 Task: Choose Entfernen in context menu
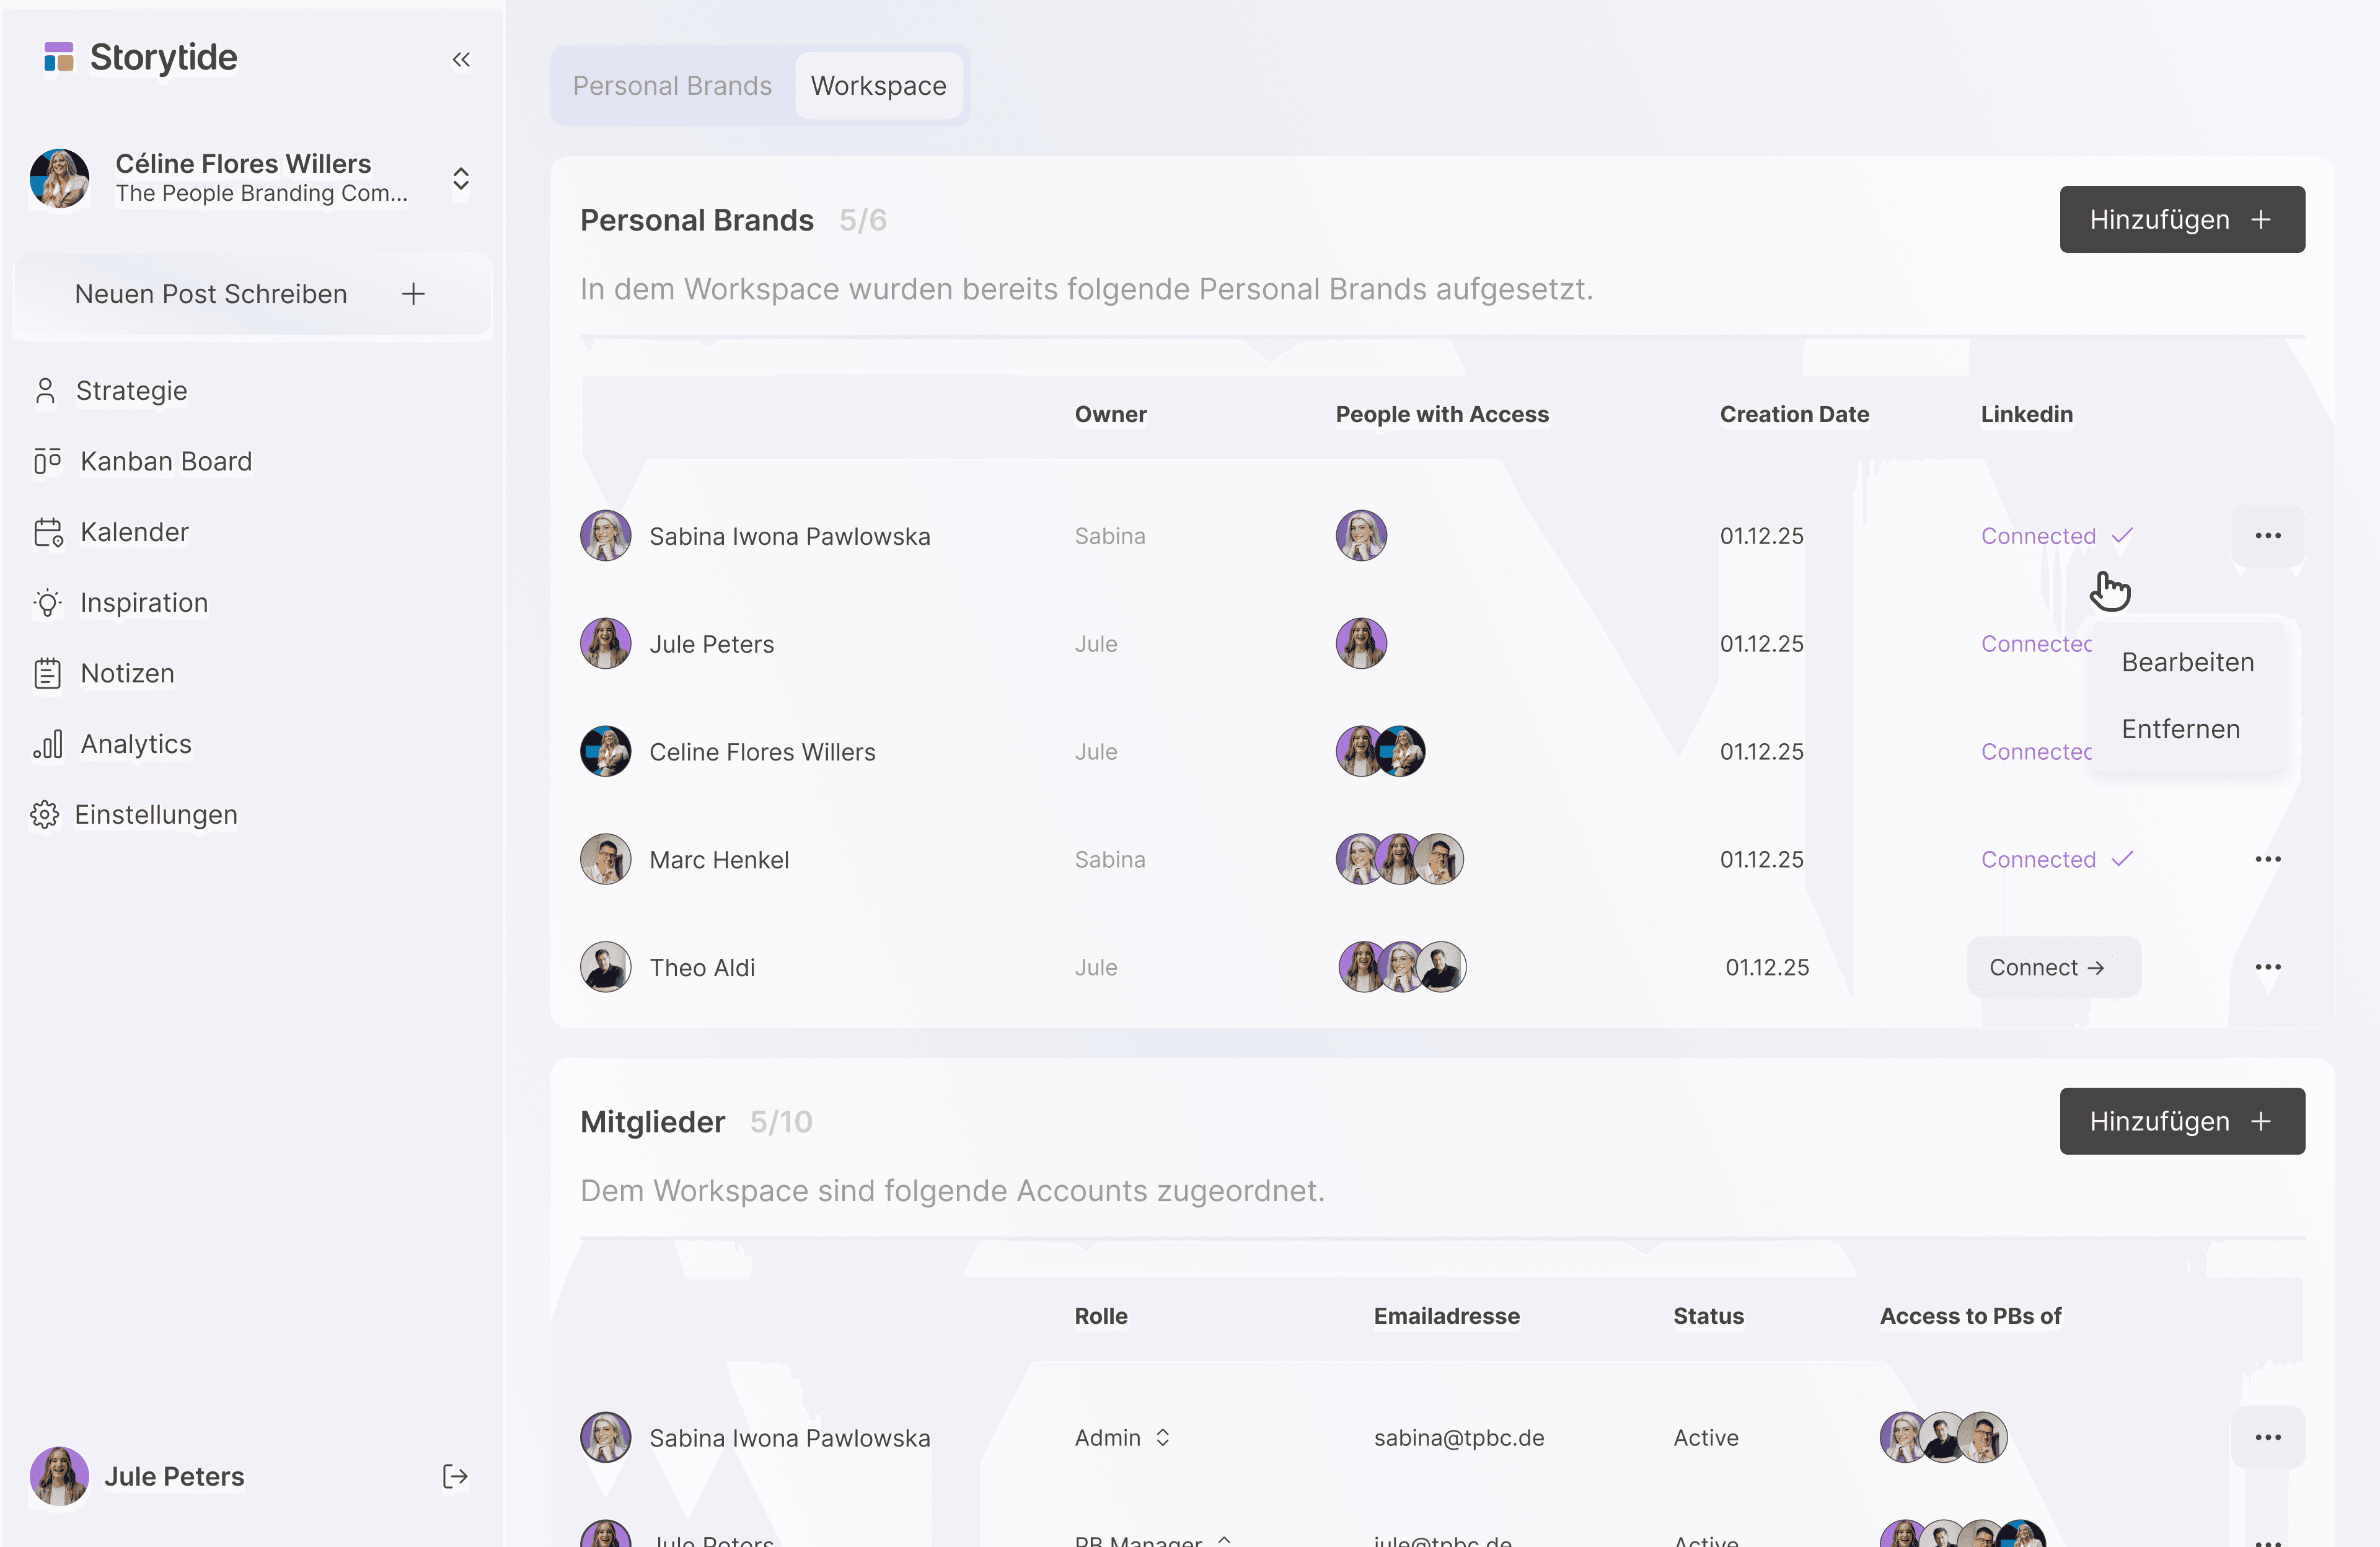coord(2180,729)
